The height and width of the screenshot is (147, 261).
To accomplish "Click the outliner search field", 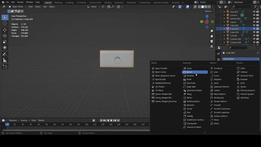I will coord(241,7).
